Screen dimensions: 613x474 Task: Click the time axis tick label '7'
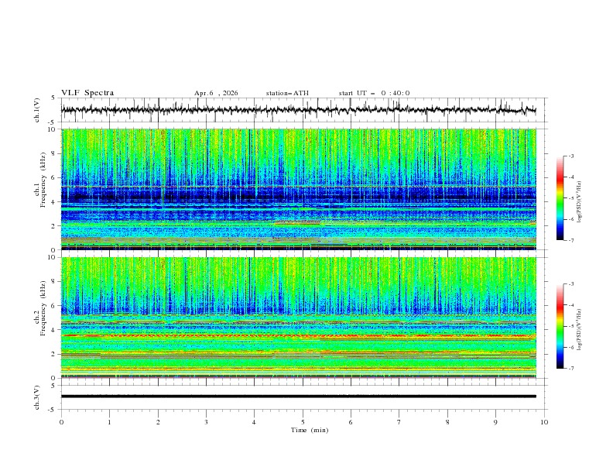coord(399,422)
